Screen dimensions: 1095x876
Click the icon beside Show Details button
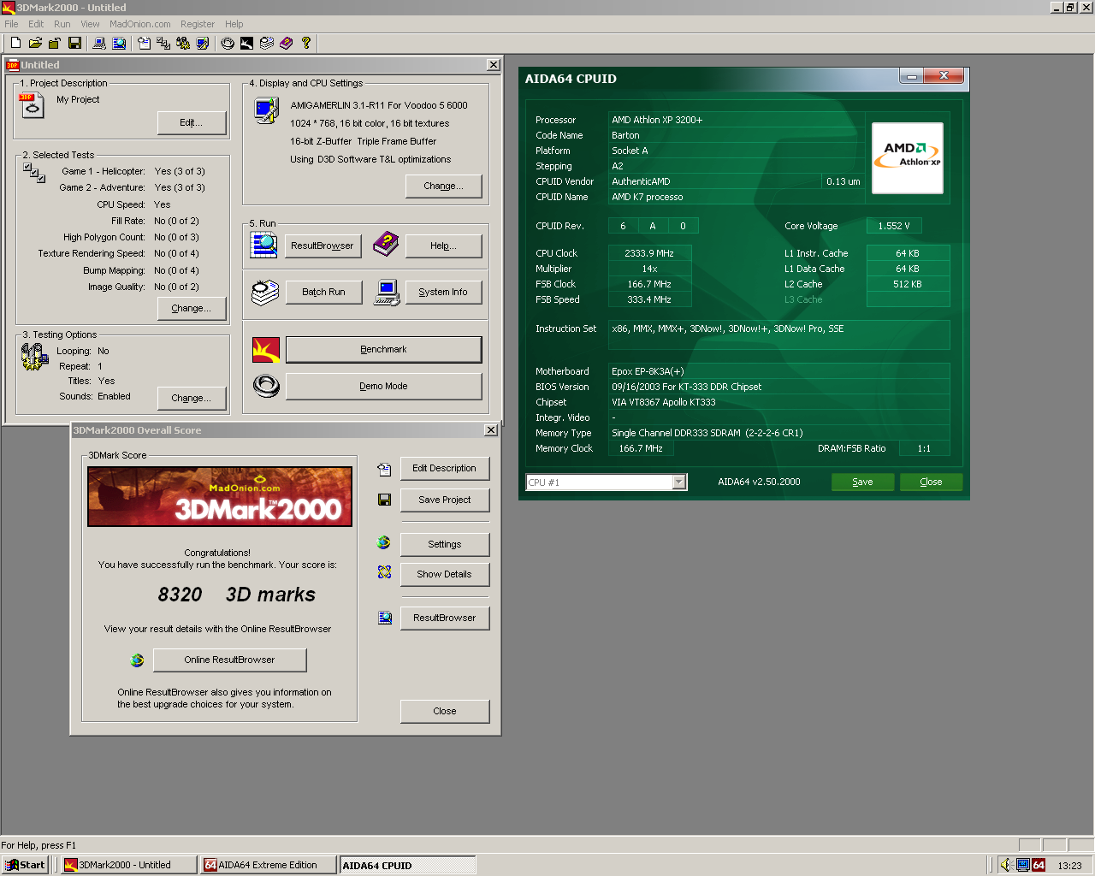point(384,572)
